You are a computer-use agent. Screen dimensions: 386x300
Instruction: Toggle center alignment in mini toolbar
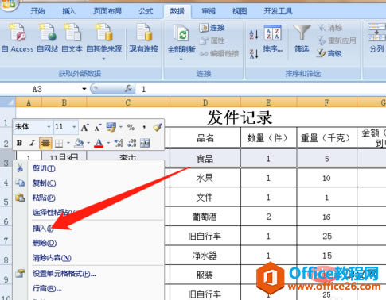pos(45,143)
